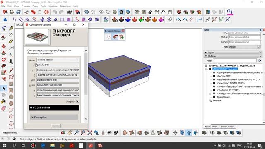265x149 pixels.
Task: Click the blue curve spline tool icon
Action: (x=200, y=19)
